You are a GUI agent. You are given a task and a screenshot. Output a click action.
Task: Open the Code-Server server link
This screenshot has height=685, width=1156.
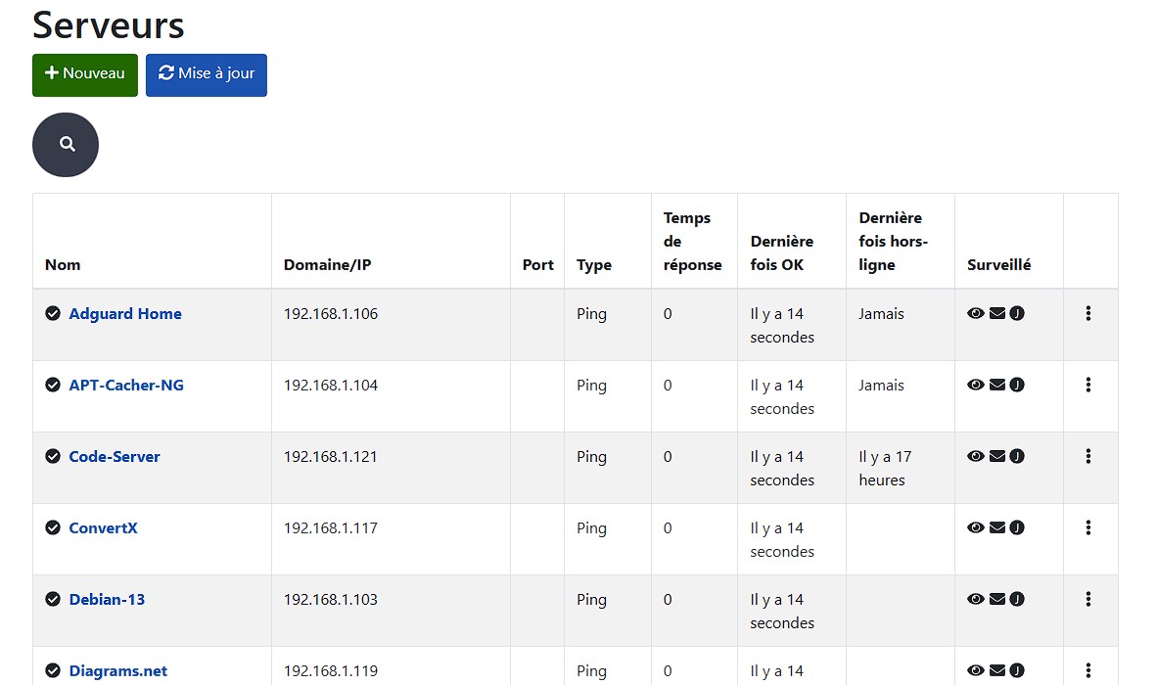tap(114, 456)
